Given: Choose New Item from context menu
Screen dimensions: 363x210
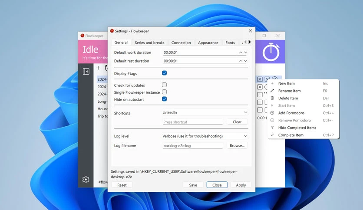Looking at the screenshot, I should [303, 83].
